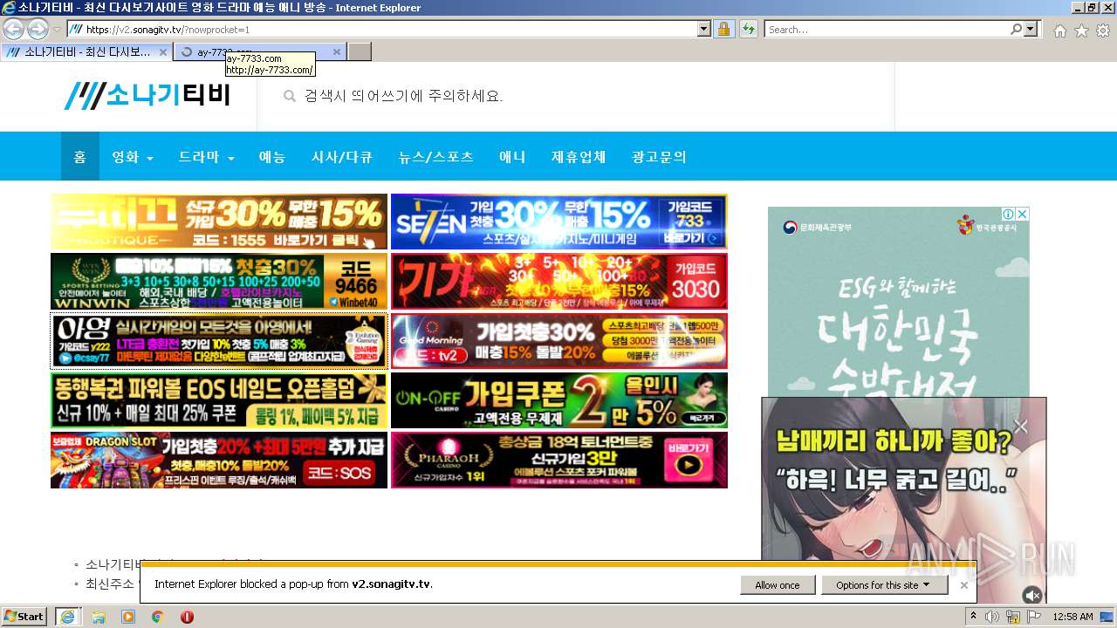This screenshot has height=628, width=1117.
Task: Open the 아영 실시간게임 banner
Action: coord(219,341)
